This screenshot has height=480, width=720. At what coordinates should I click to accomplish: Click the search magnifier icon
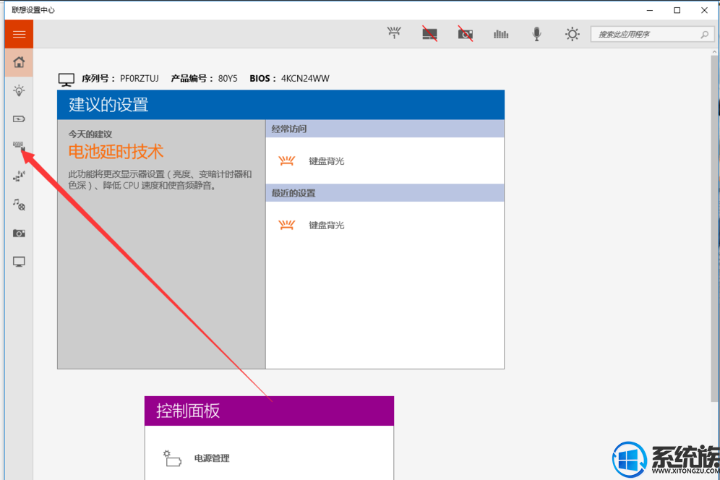(x=704, y=35)
